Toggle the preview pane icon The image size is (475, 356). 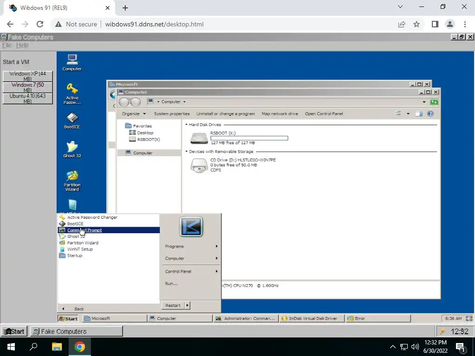pos(419,114)
